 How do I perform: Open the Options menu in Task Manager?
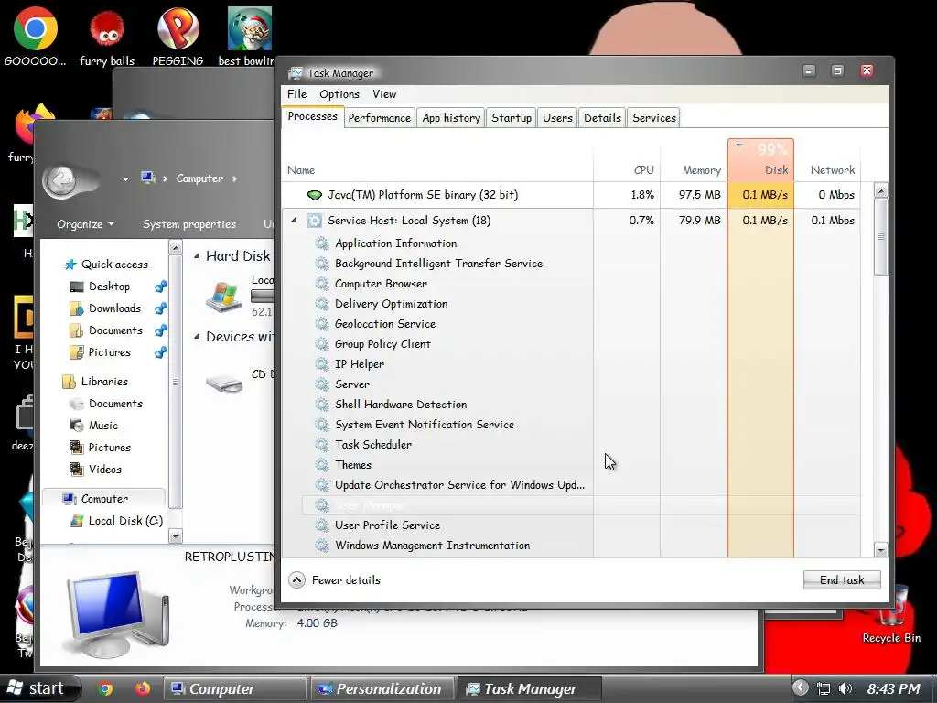339,94
